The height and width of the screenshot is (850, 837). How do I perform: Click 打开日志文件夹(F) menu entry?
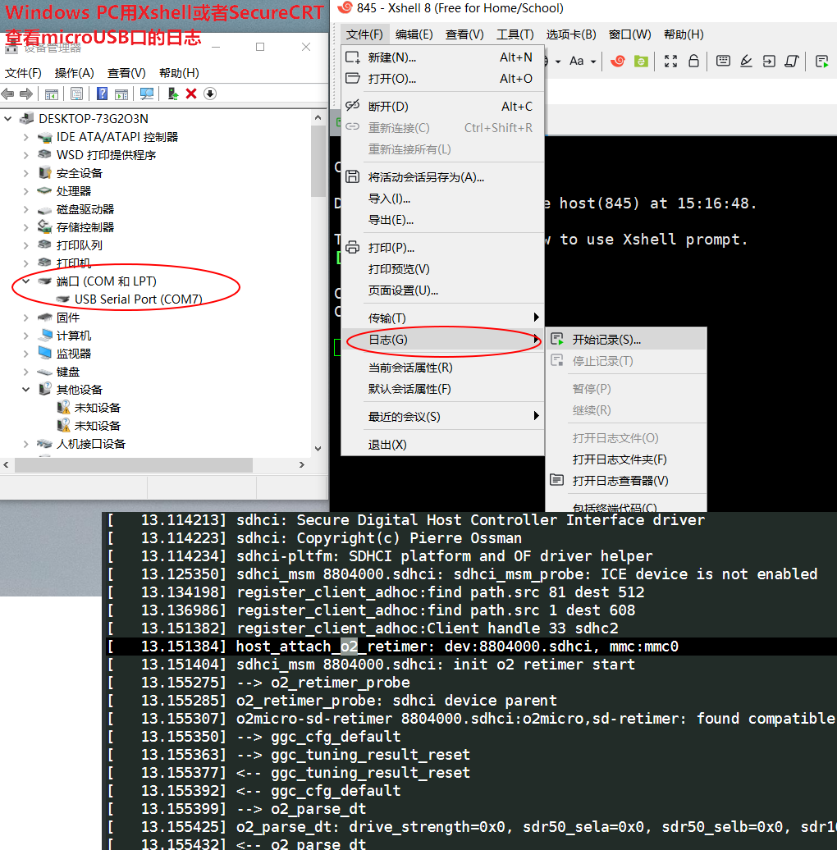coord(626,459)
